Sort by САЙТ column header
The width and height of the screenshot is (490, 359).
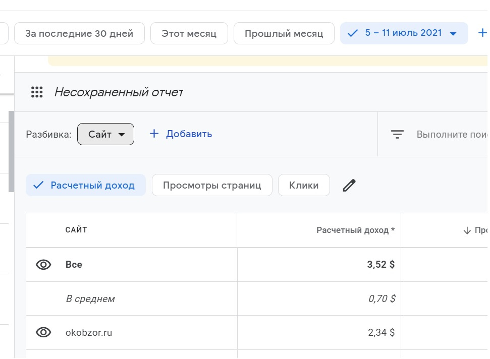76,230
